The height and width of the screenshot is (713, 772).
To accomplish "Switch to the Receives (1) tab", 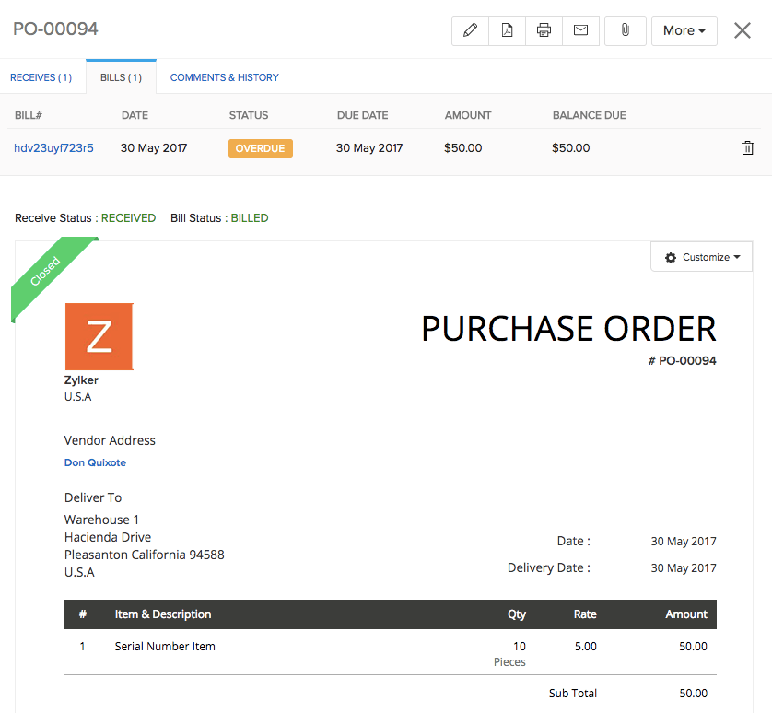I will pyautogui.click(x=41, y=77).
